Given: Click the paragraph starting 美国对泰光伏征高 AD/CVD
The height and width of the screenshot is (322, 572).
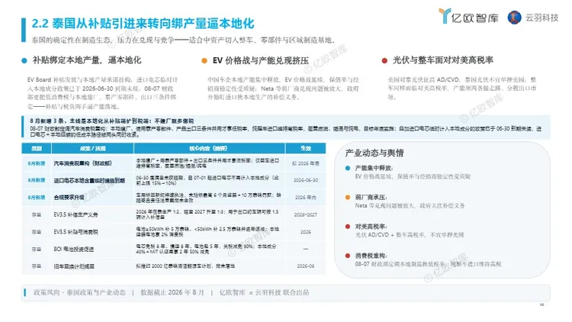Looking at the screenshot, I should [462, 89].
